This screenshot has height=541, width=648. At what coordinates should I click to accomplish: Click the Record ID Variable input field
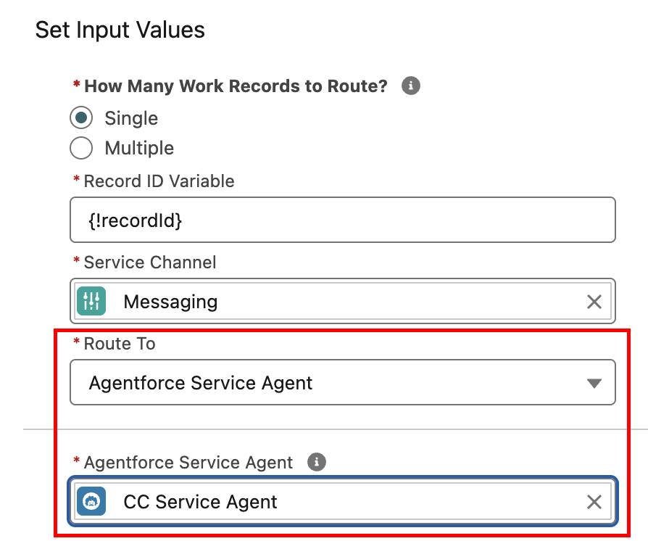click(343, 220)
